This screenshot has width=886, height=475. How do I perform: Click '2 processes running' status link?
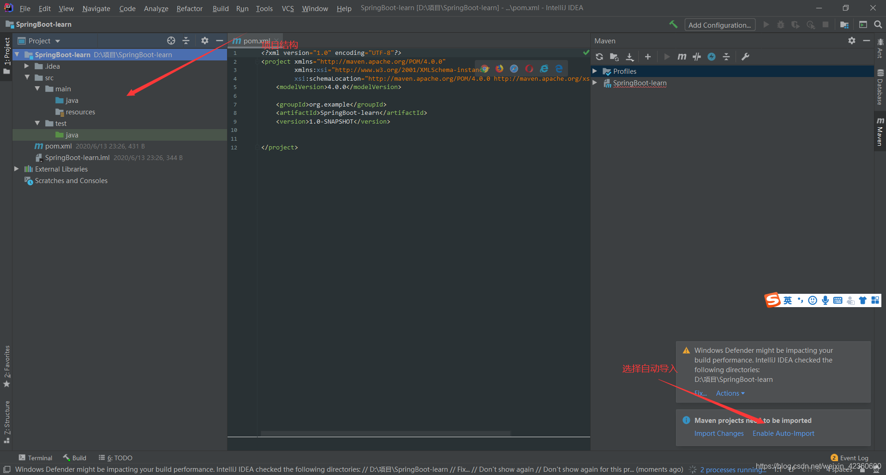[733, 469]
